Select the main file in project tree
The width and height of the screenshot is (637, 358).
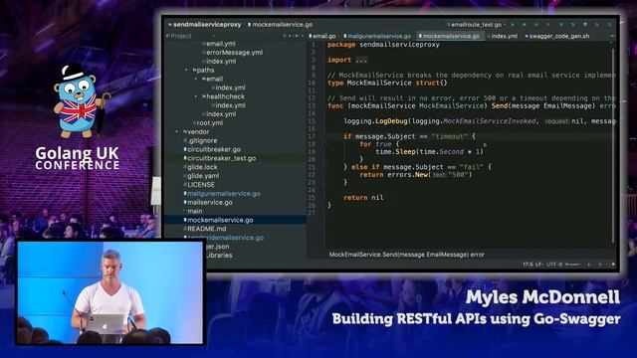pyautogui.click(x=193, y=211)
